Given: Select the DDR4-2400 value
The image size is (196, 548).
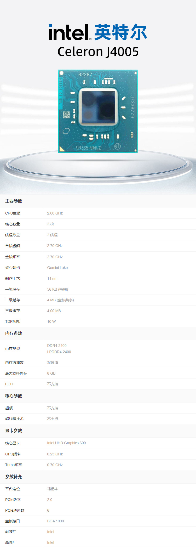Looking at the screenshot, I should 57,346.
